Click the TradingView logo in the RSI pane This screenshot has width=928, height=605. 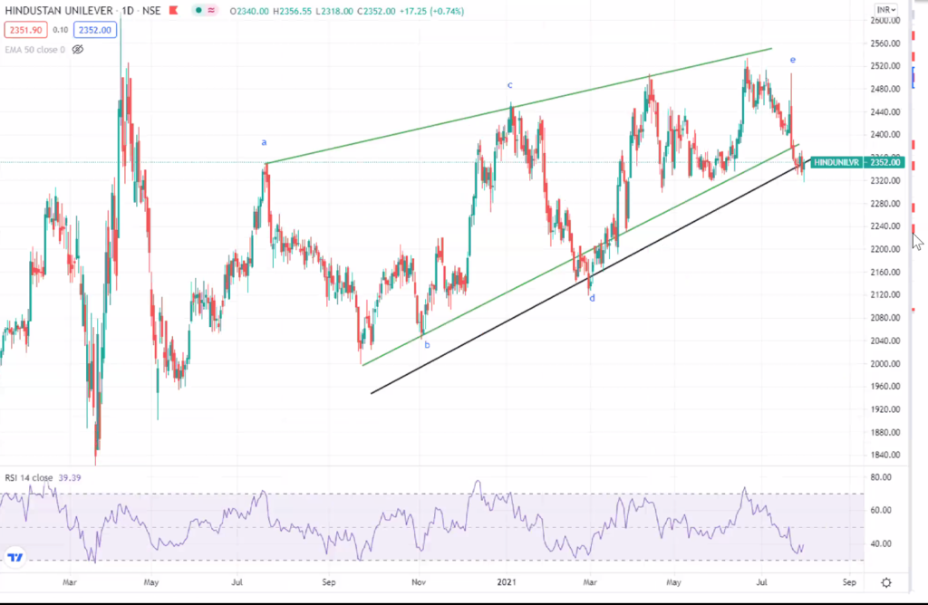tap(15, 557)
